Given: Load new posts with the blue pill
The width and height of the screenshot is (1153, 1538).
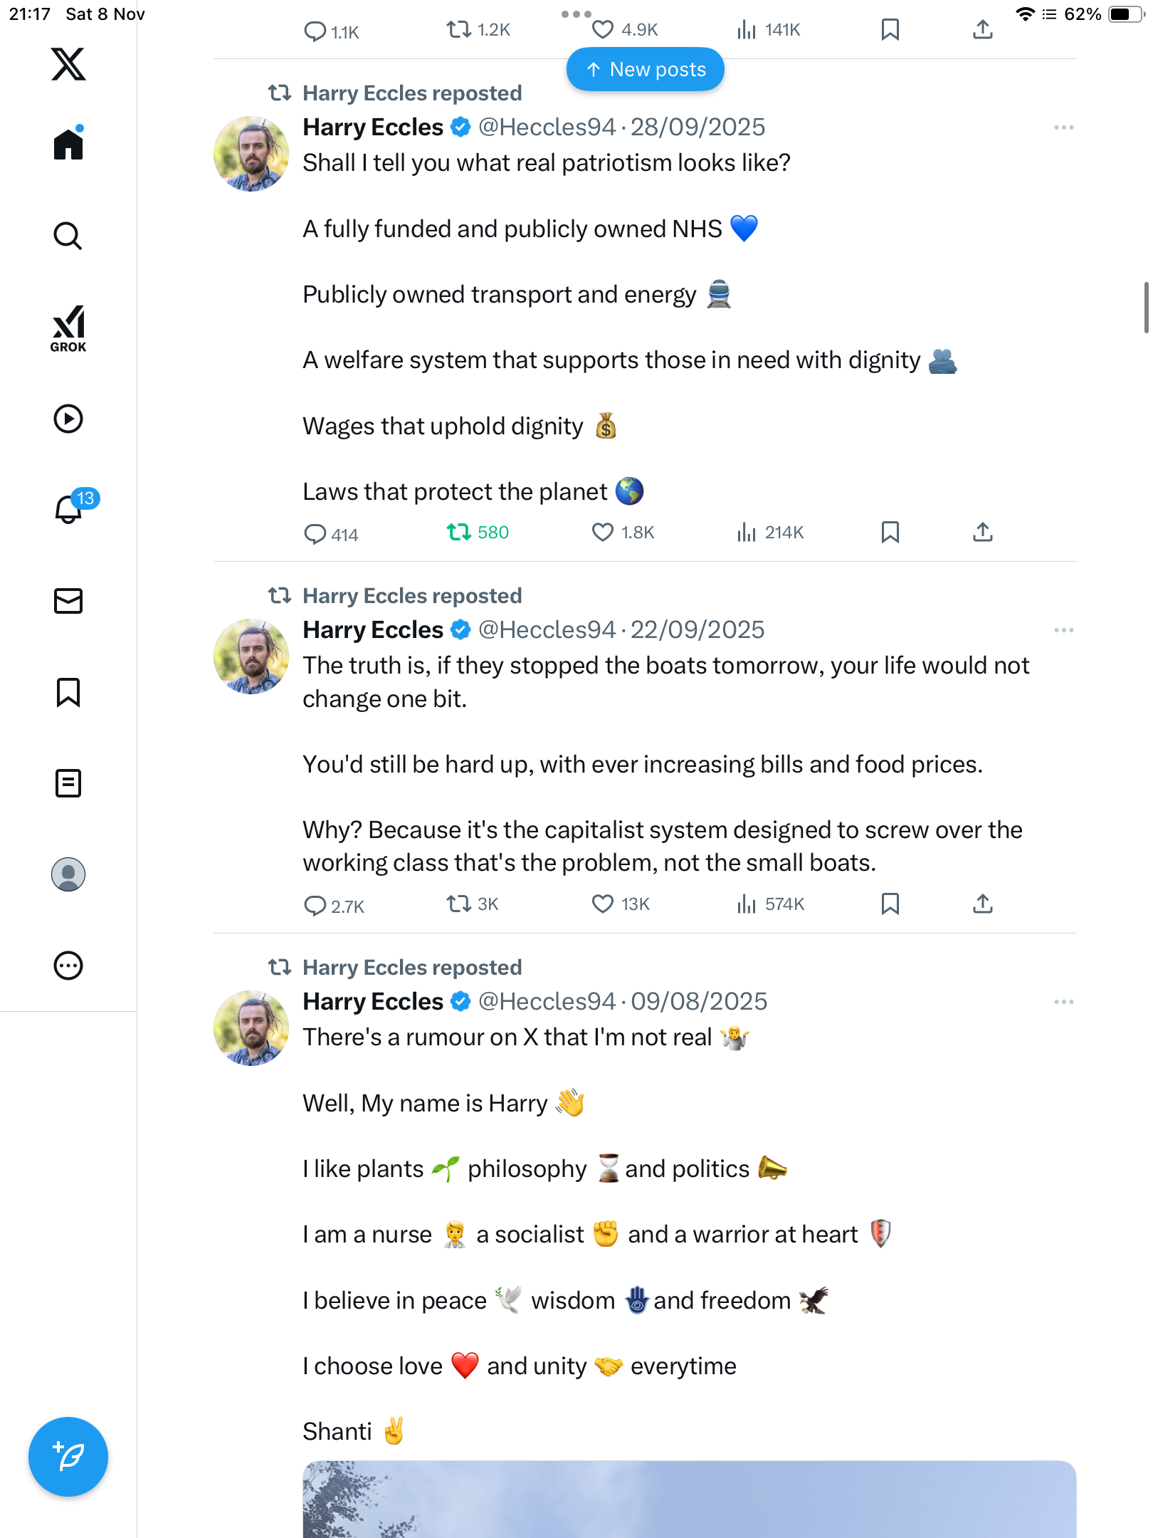Looking at the screenshot, I should tap(646, 70).
